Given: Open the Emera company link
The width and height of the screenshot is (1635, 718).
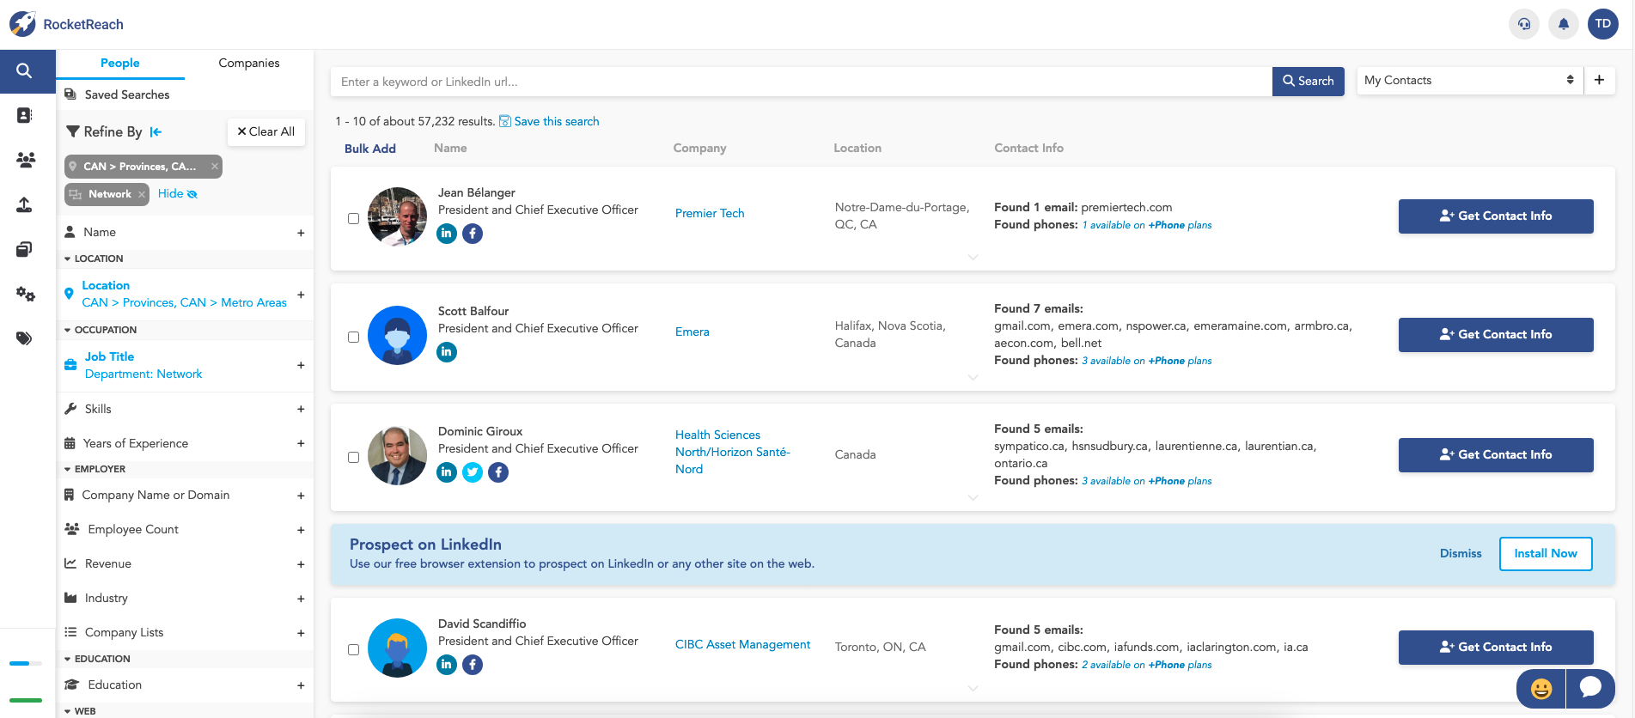Looking at the screenshot, I should pyautogui.click(x=692, y=332).
